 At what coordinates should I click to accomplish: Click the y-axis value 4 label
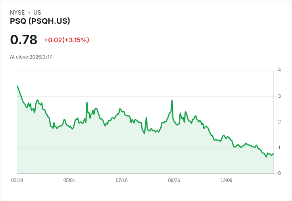pyautogui.click(x=279, y=70)
